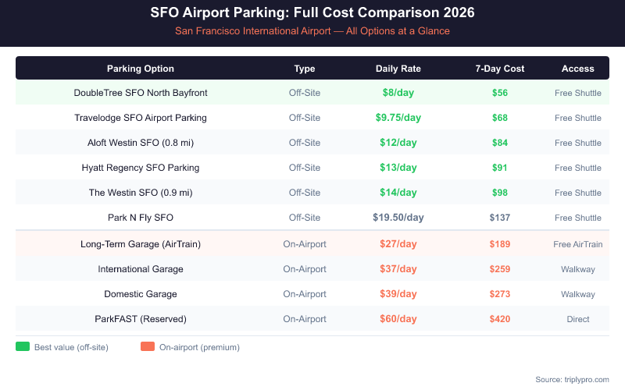Viewport: 625px width, 390px height.
Task: Select the Daily Rate column header
Action: 398,69
